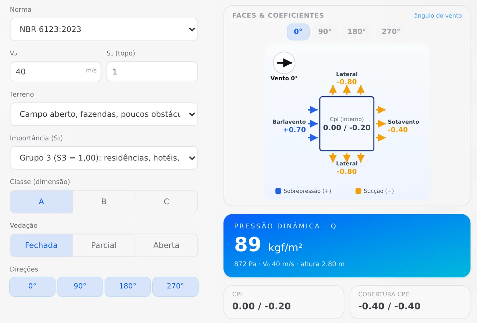Click the Cobertura CPE -0.40 / -0.40 card

(x=410, y=302)
